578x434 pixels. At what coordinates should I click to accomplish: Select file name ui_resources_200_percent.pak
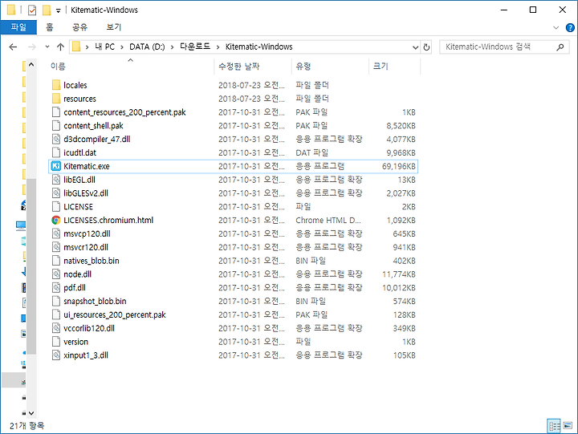(x=115, y=315)
